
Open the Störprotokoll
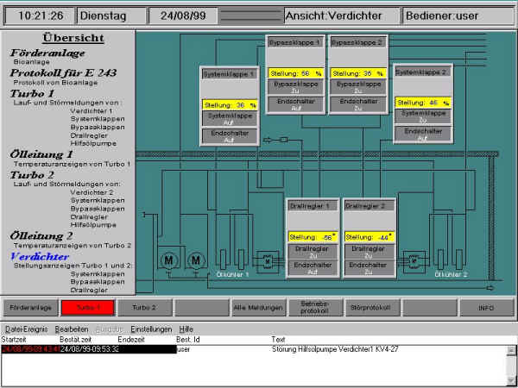point(373,308)
